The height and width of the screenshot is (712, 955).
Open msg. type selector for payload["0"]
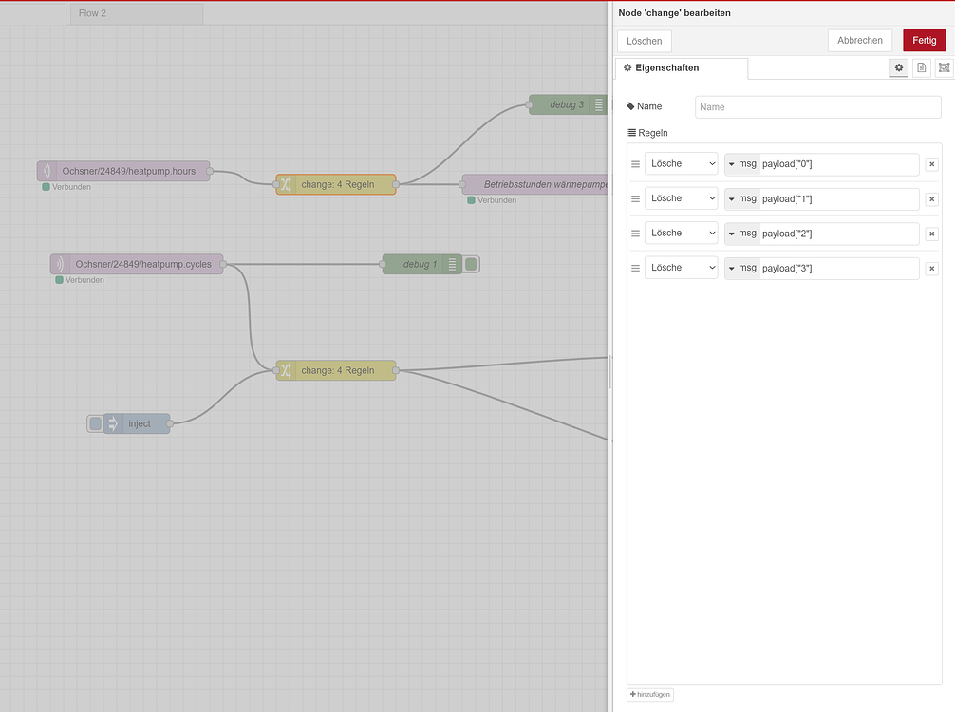(742, 164)
